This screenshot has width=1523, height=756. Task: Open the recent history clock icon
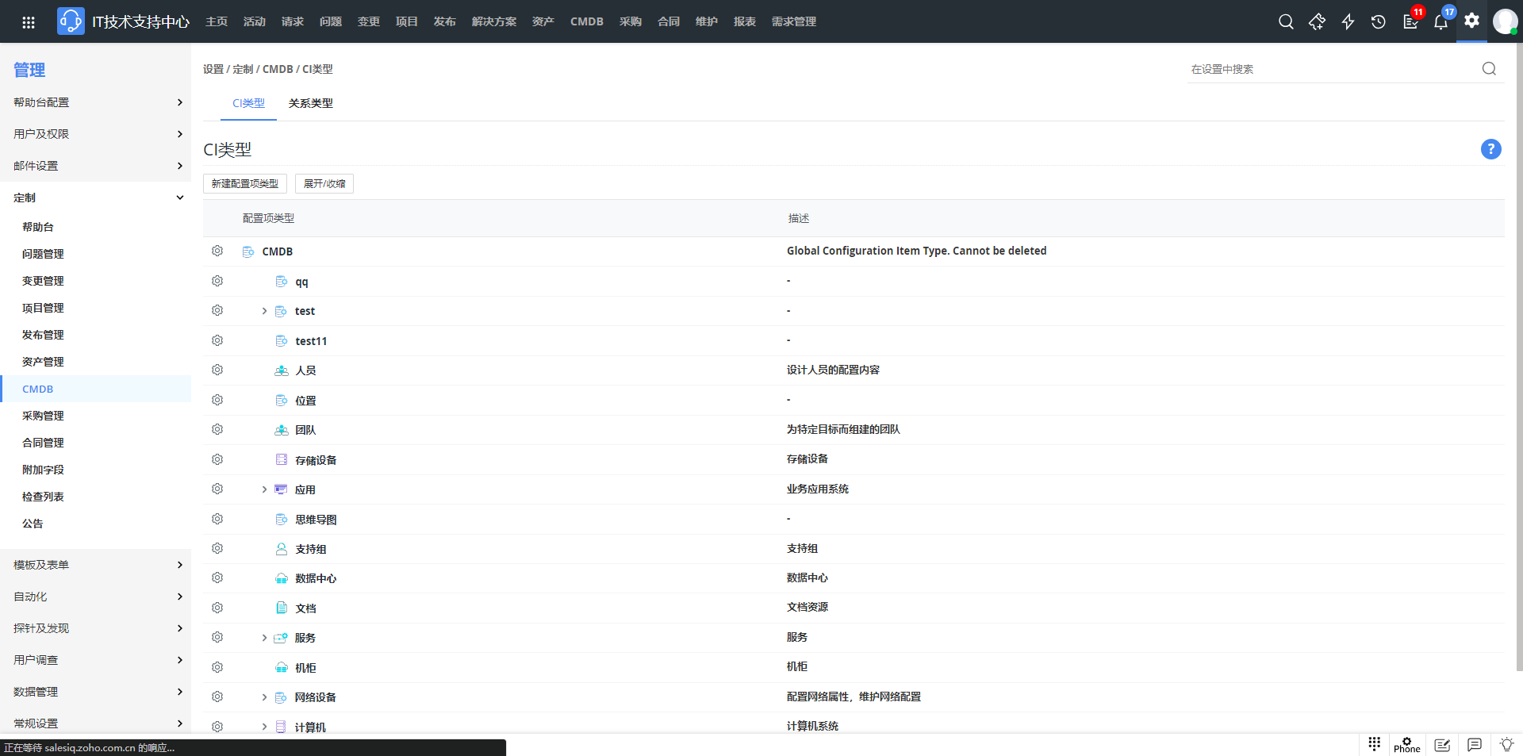[1379, 22]
